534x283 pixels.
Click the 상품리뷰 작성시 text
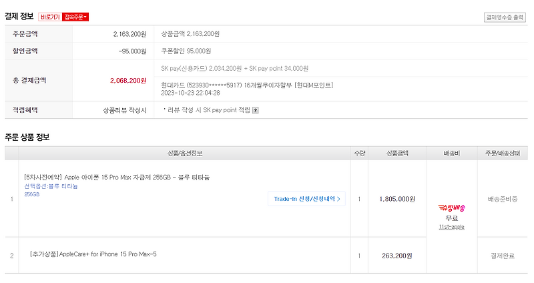coord(125,110)
